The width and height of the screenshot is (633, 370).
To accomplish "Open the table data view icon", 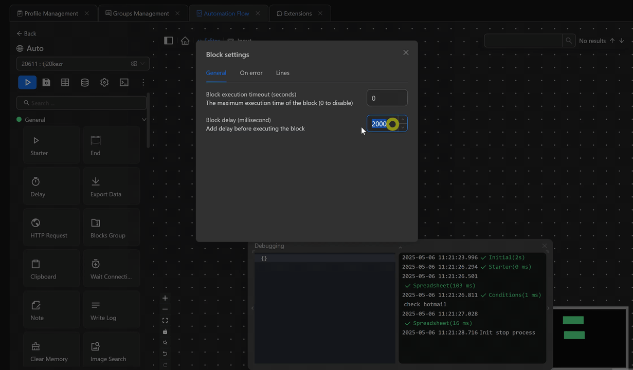I will coord(65,82).
